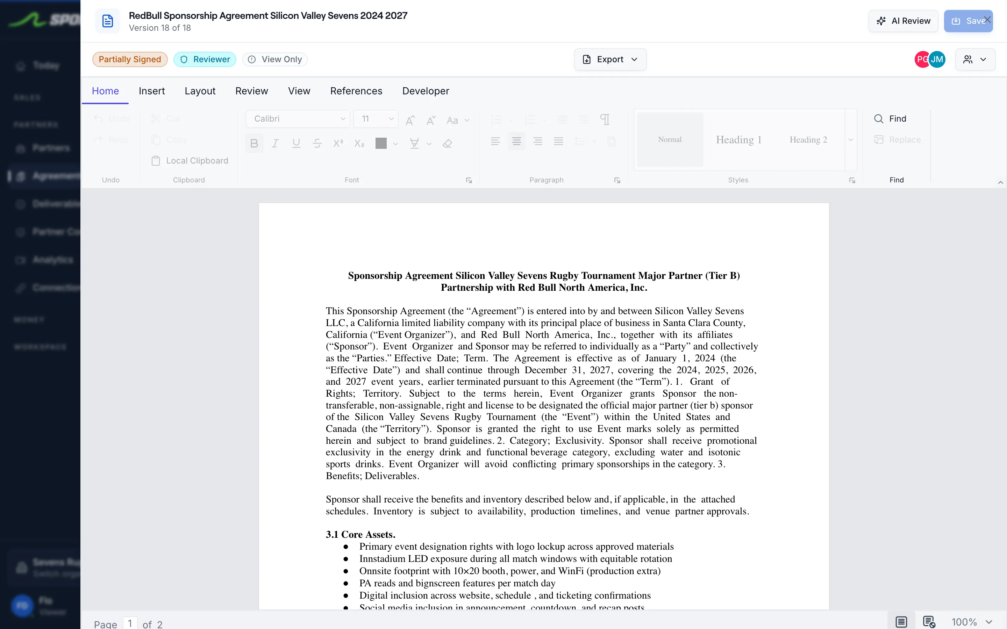Apply the Heading 1 style
1007x629 pixels.
coord(738,140)
